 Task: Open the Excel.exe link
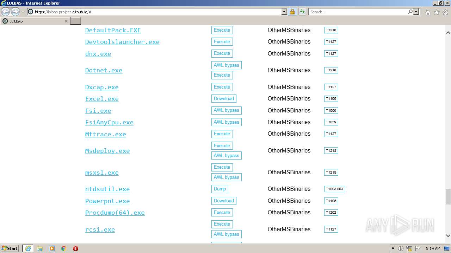click(x=102, y=99)
